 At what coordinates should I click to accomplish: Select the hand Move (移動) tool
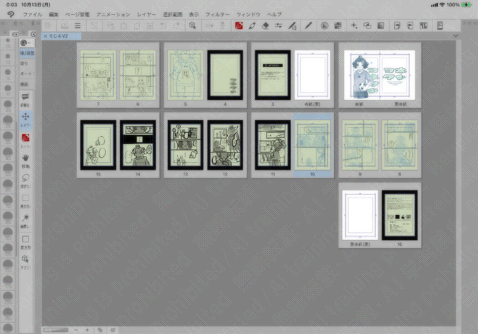26,157
